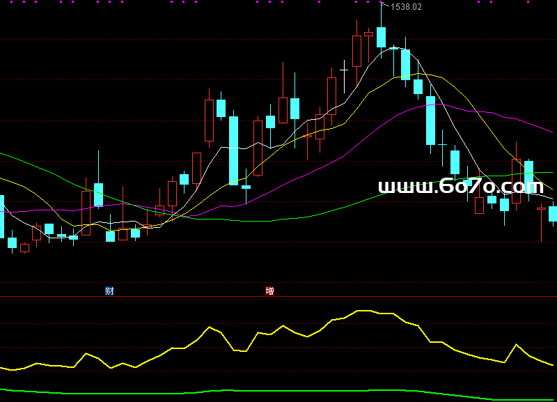Click the red candle under the watermark text

(479, 206)
